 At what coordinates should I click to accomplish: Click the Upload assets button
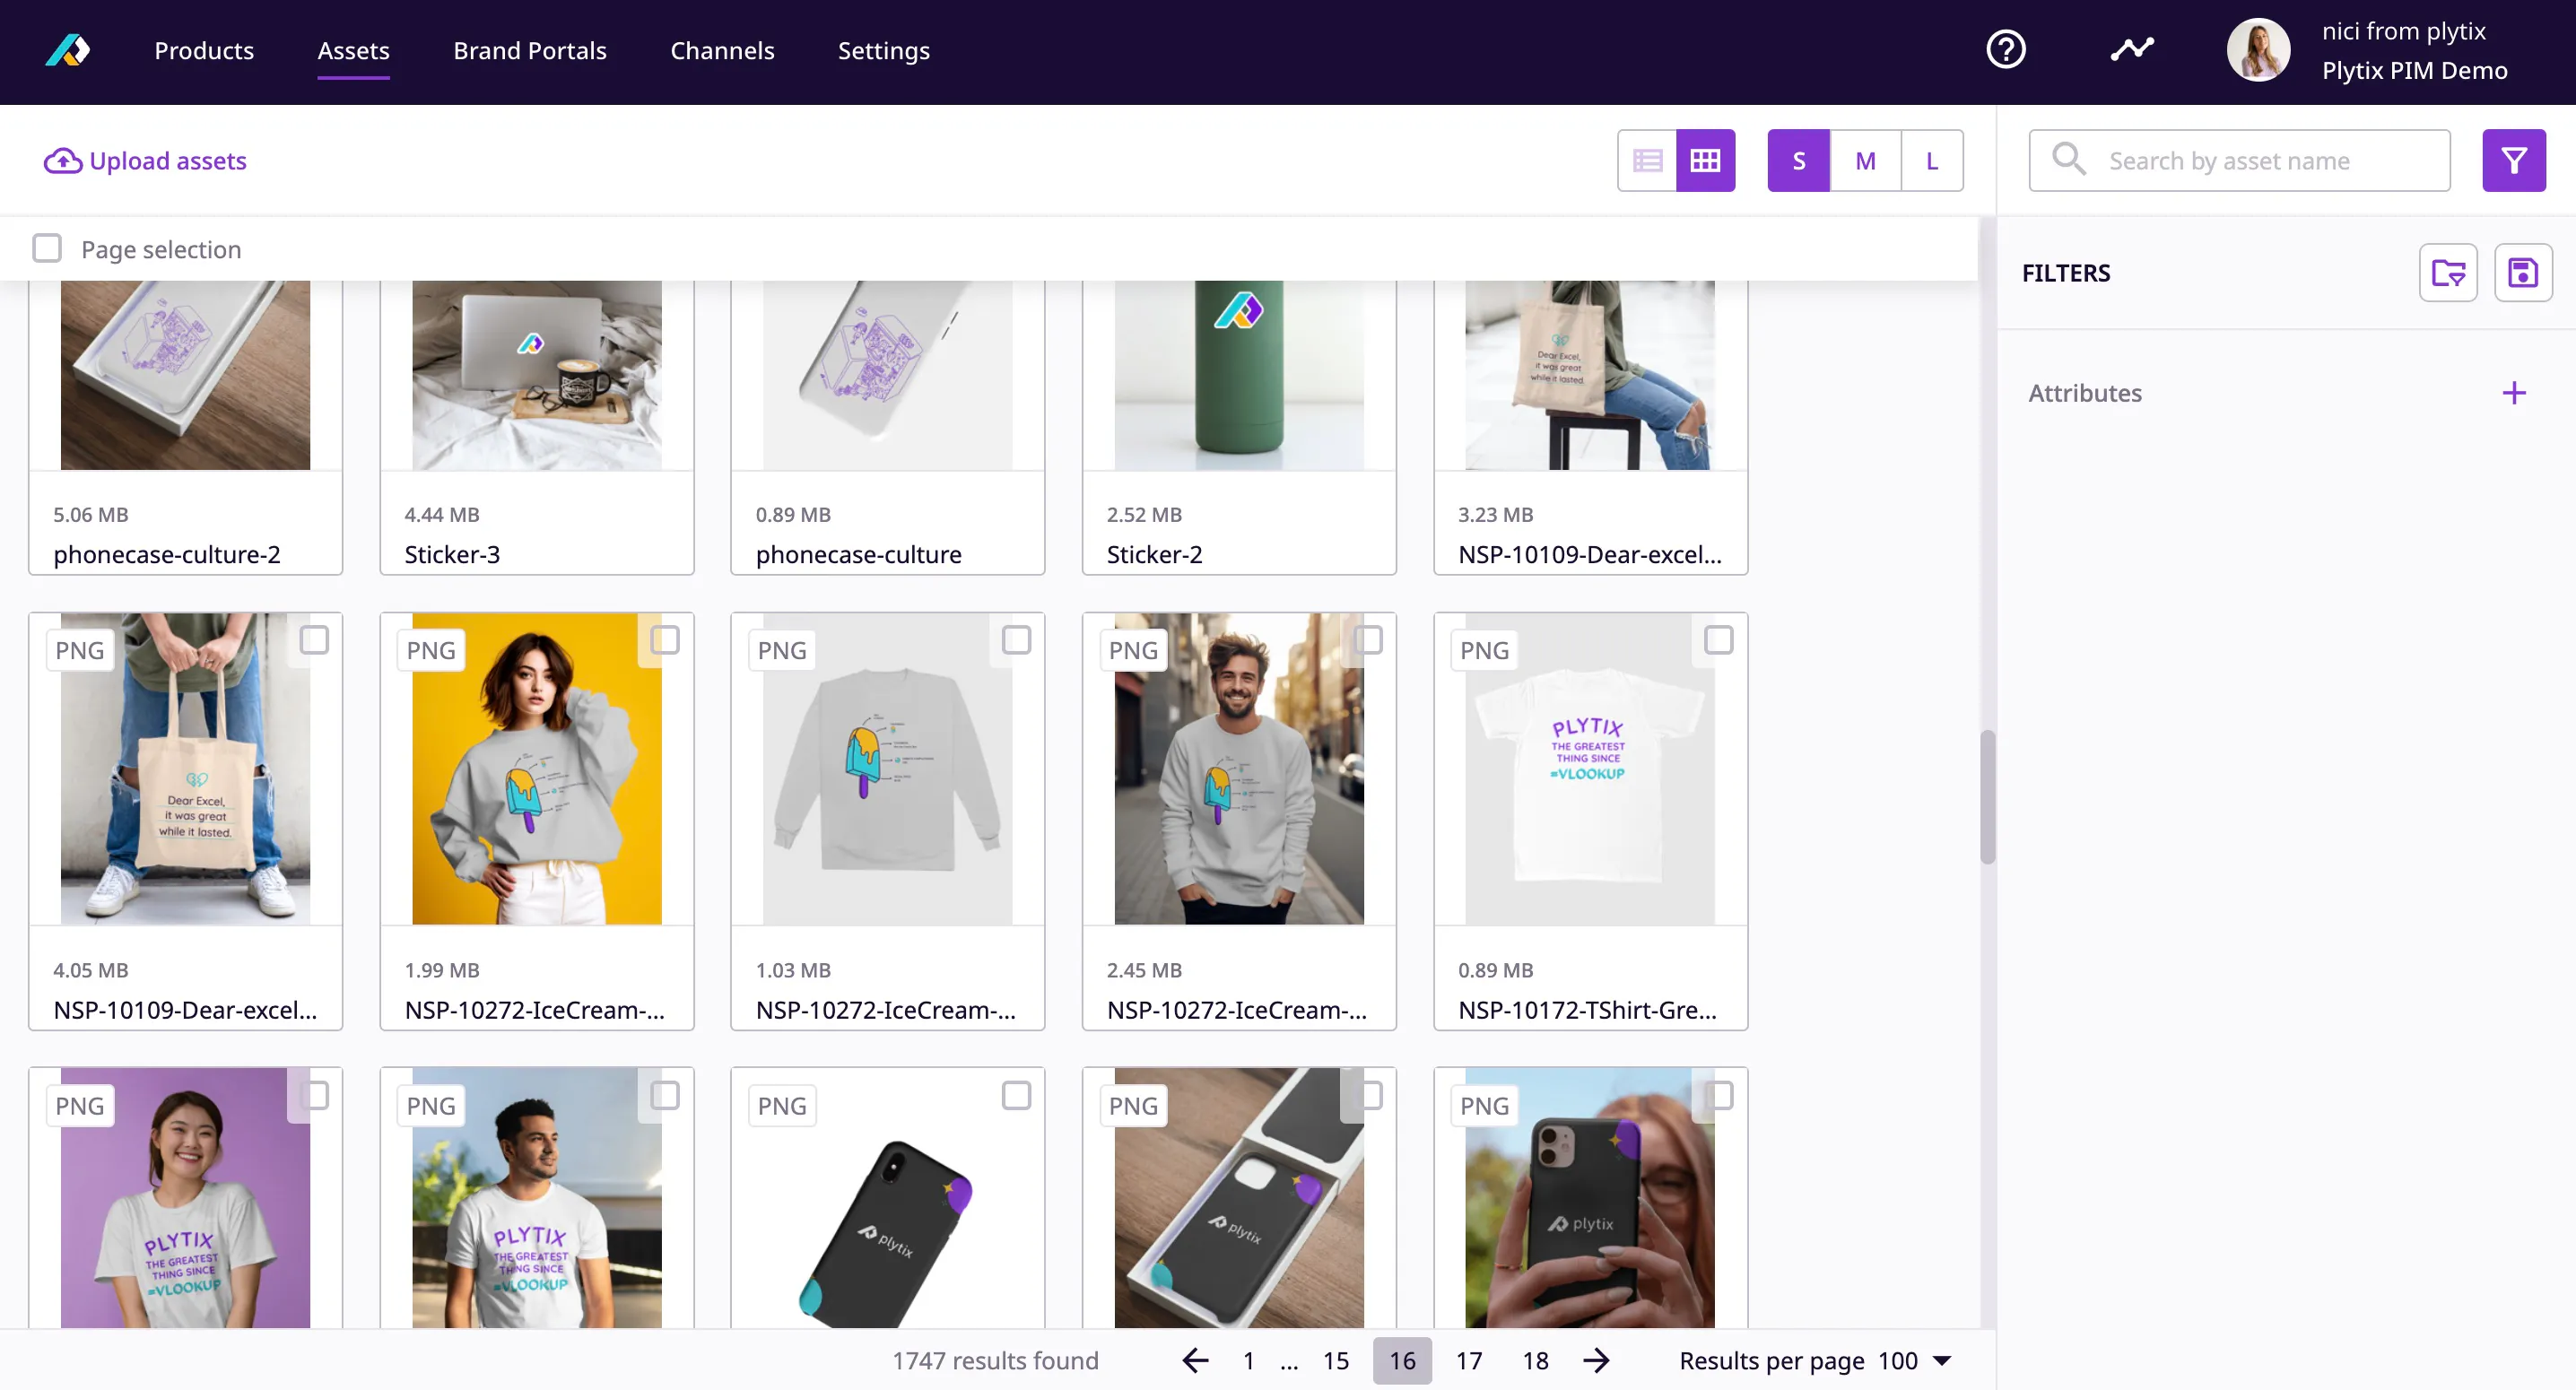145,160
